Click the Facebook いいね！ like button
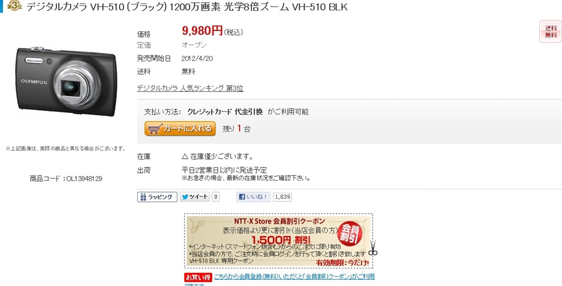 click(x=253, y=197)
